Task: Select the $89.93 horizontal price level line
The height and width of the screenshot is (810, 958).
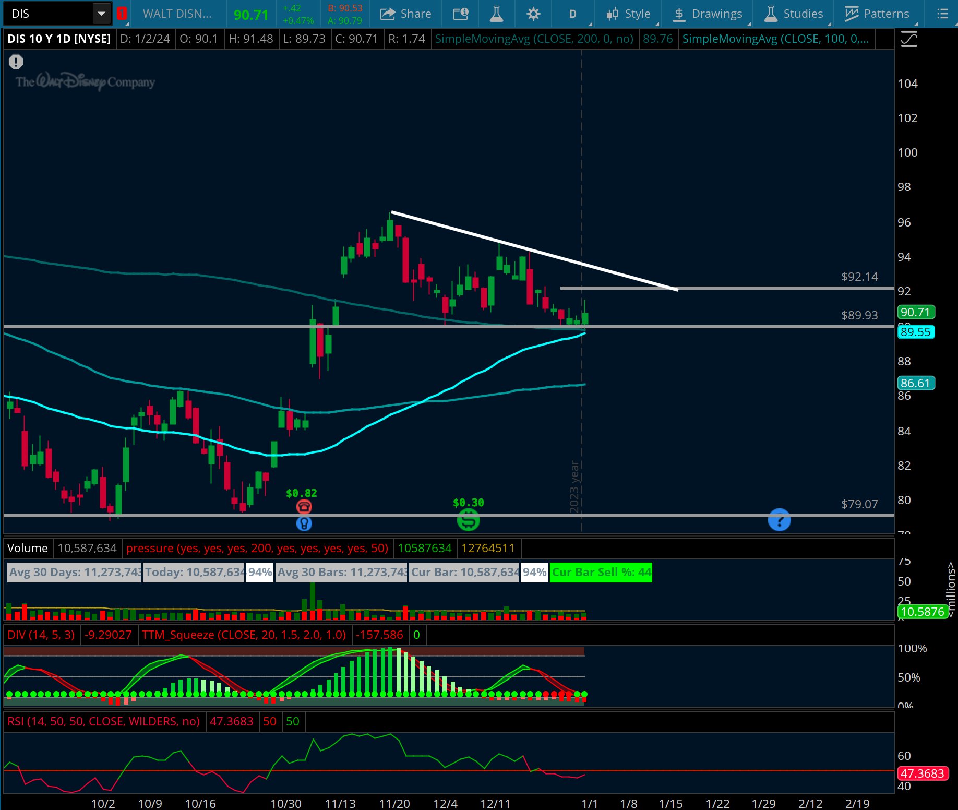Action: pos(449,327)
